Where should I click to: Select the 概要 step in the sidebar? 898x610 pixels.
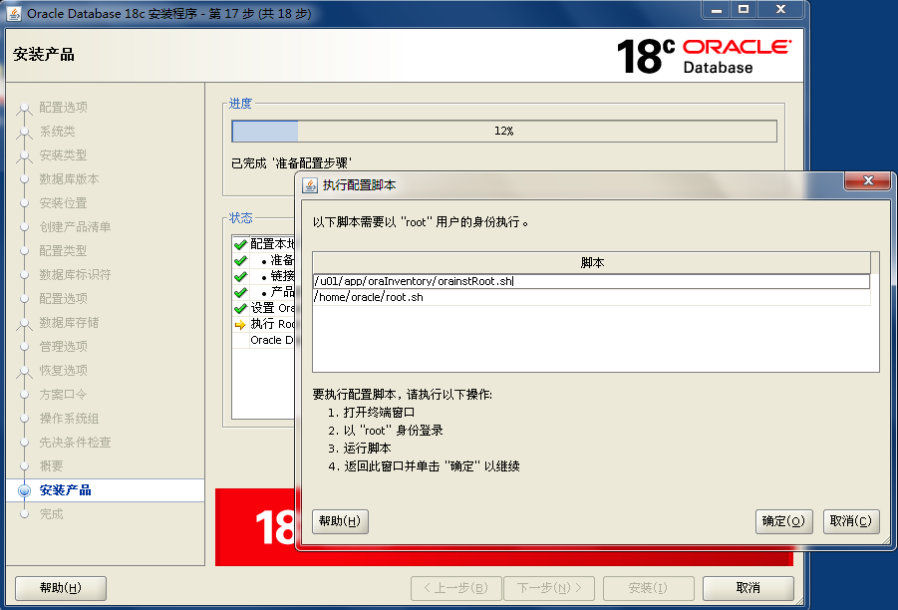(x=51, y=466)
